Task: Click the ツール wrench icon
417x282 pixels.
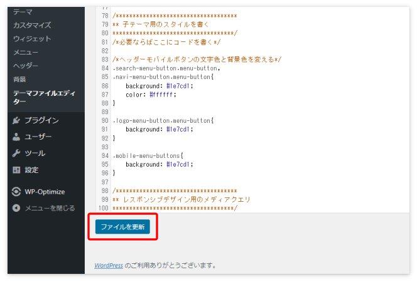Action: [x=16, y=153]
